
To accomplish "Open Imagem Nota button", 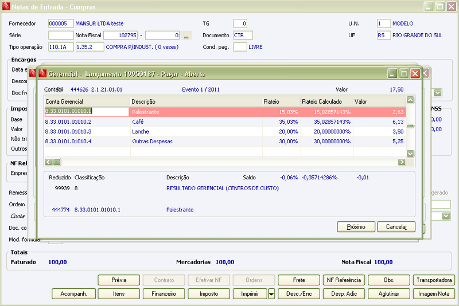I will tap(434, 294).
